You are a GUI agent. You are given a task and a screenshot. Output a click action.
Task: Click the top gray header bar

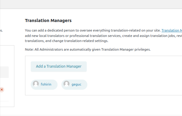click(x=91, y=4)
